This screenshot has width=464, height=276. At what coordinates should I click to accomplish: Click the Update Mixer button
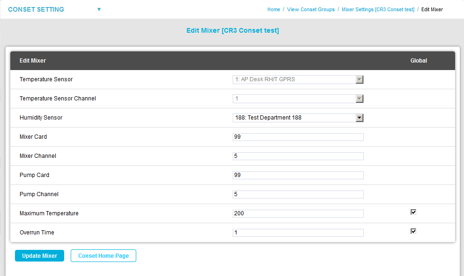(x=39, y=256)
